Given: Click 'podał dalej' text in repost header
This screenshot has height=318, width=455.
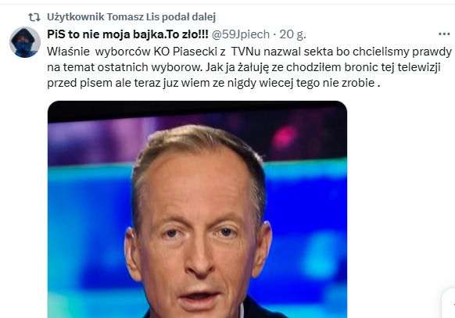Looking at the screenshot, I should pyautogui.click(x=189, y=17).
